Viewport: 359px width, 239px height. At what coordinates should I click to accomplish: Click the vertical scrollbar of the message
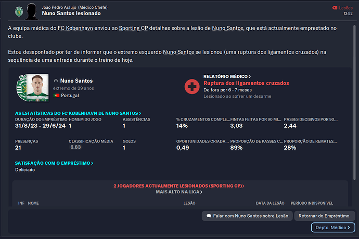pos(354,102)
